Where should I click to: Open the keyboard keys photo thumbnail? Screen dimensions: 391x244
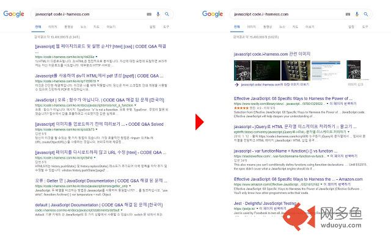coord(296,70)
